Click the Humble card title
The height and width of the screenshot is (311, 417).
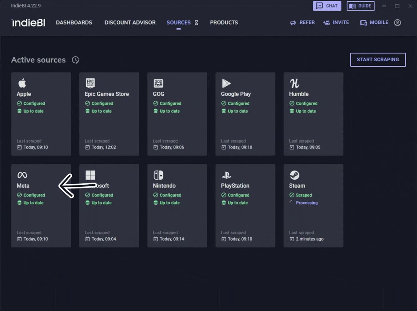coord(299,94)
